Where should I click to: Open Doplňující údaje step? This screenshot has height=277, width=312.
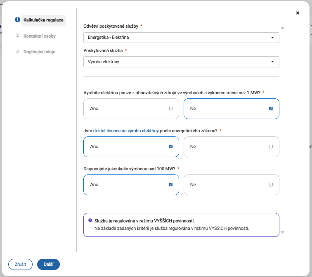39,52
